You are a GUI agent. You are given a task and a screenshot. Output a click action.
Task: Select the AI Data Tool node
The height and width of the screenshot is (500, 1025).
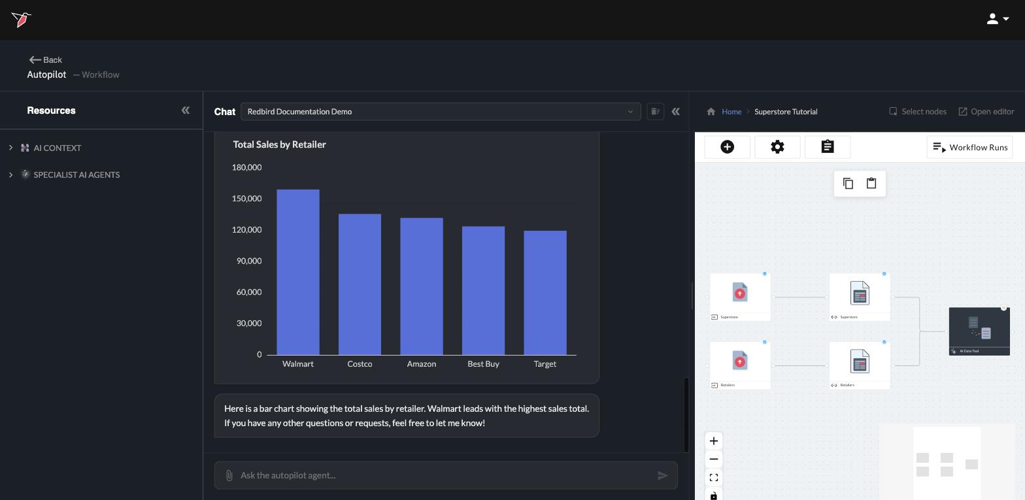[x=979, y=331]
